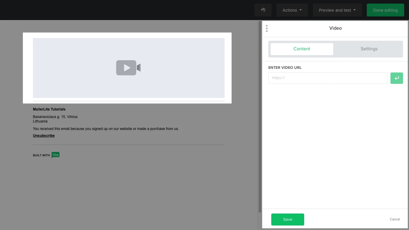
Task: Expand the Preview and test dropdown
Action: [337, 10]
